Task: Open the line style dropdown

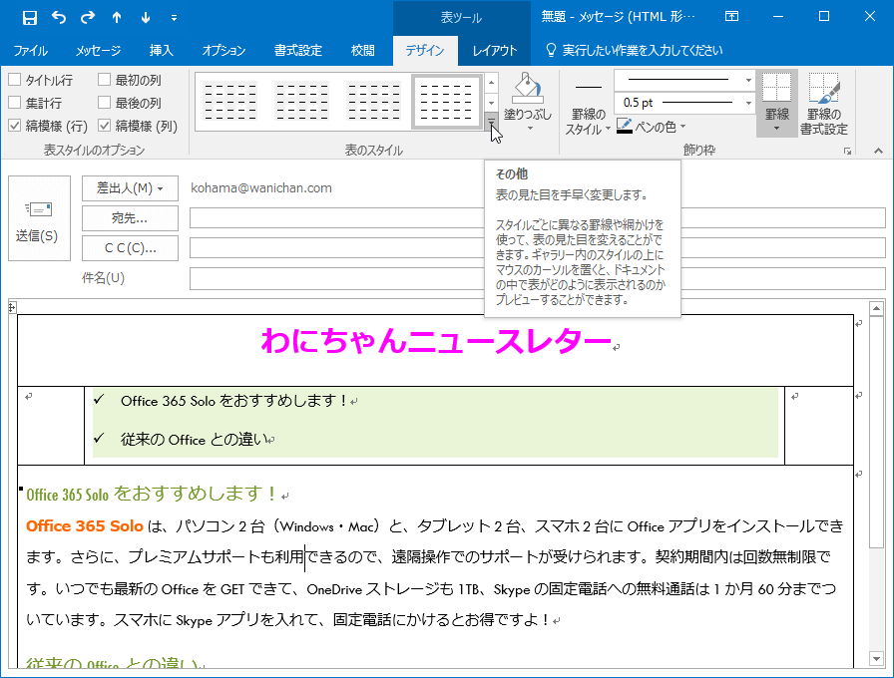Action: [x=749, y=81]
